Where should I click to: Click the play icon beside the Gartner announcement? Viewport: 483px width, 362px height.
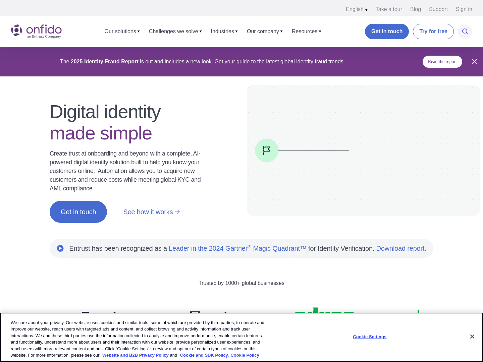tap(60, 248)
